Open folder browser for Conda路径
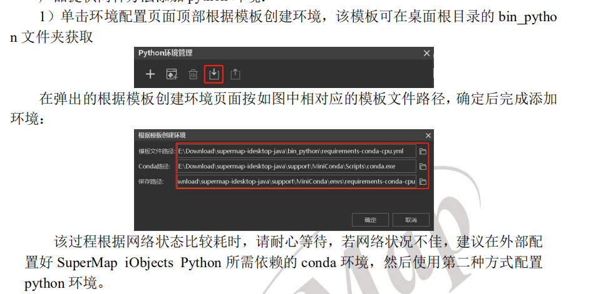 pyautogui.click(x=423, y=167)
